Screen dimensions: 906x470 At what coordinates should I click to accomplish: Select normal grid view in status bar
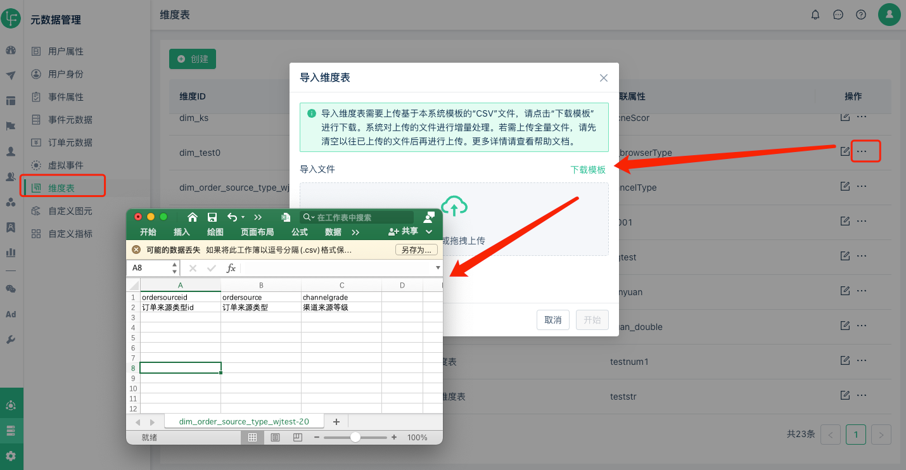coord(252,438)
